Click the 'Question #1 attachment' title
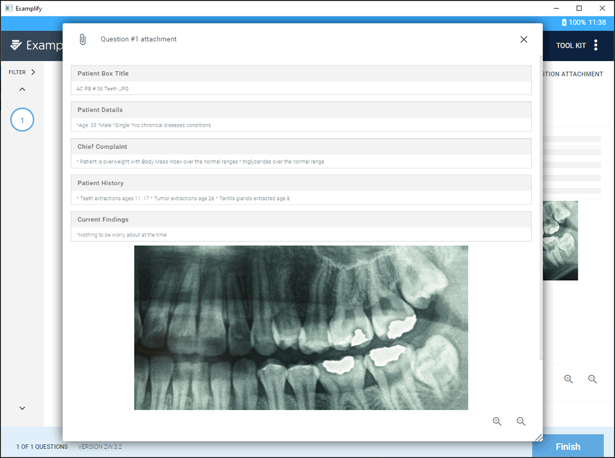The image size is (615, 458). click(x=139, y=39)
